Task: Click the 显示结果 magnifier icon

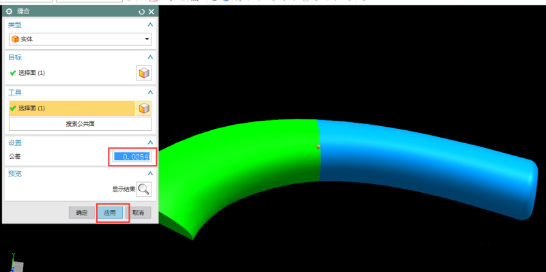Action: [x=144, y=190]
